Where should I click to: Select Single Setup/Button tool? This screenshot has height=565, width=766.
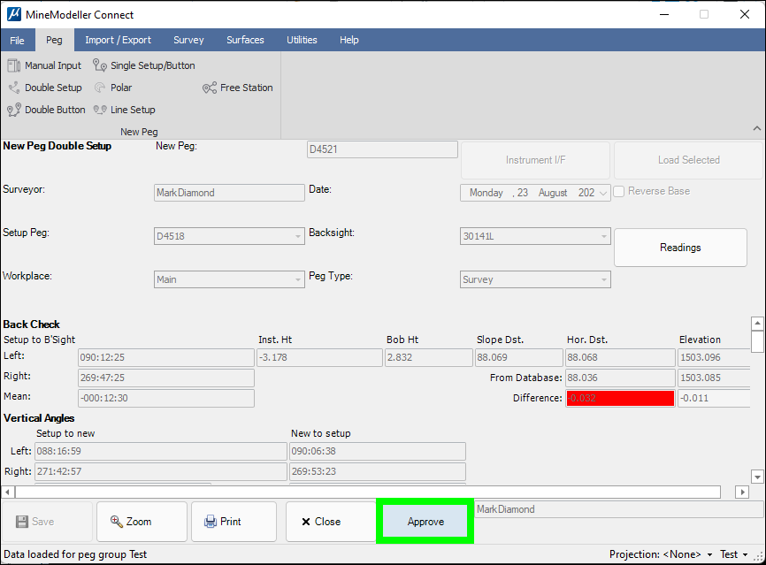tap(144, 65)
